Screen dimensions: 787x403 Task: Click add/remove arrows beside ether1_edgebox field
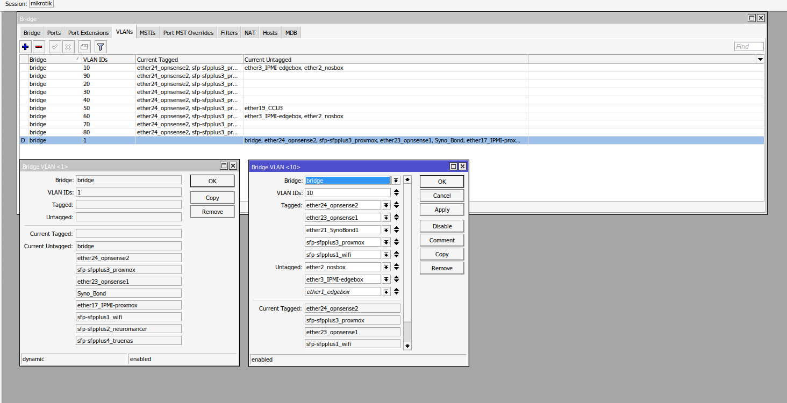coord(396,292)
